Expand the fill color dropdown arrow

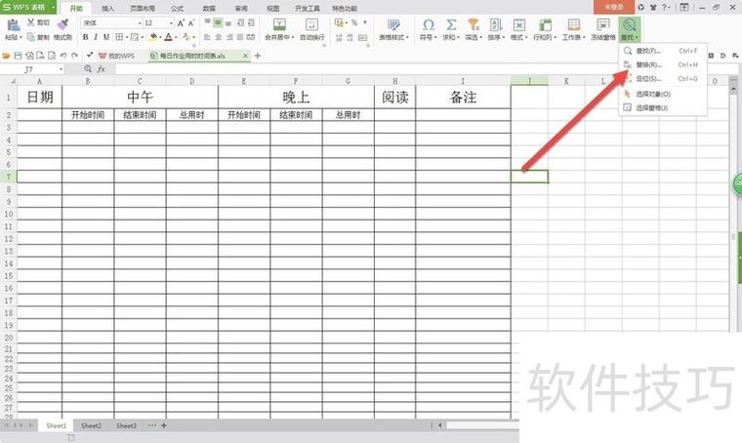pyautogui.click(x=160, y=37)
